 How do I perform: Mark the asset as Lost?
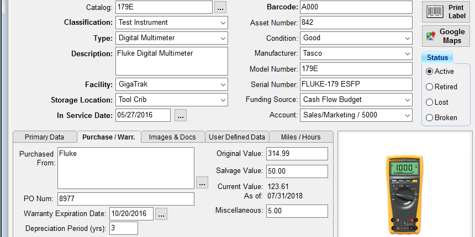(x=429, y=103)
